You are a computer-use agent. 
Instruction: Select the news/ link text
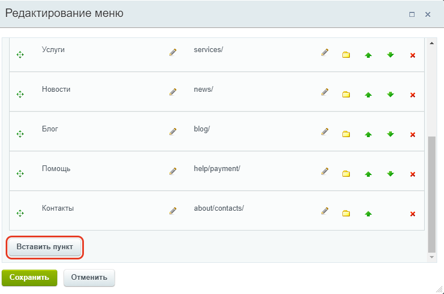204,90
